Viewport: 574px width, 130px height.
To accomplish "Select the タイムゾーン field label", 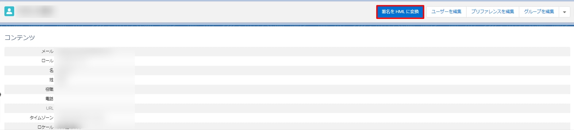I will pos(42,118).
